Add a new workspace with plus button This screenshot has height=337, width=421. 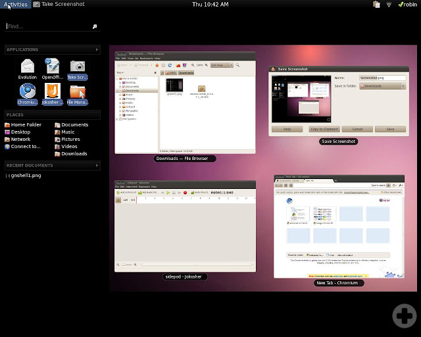pos(405,316)
